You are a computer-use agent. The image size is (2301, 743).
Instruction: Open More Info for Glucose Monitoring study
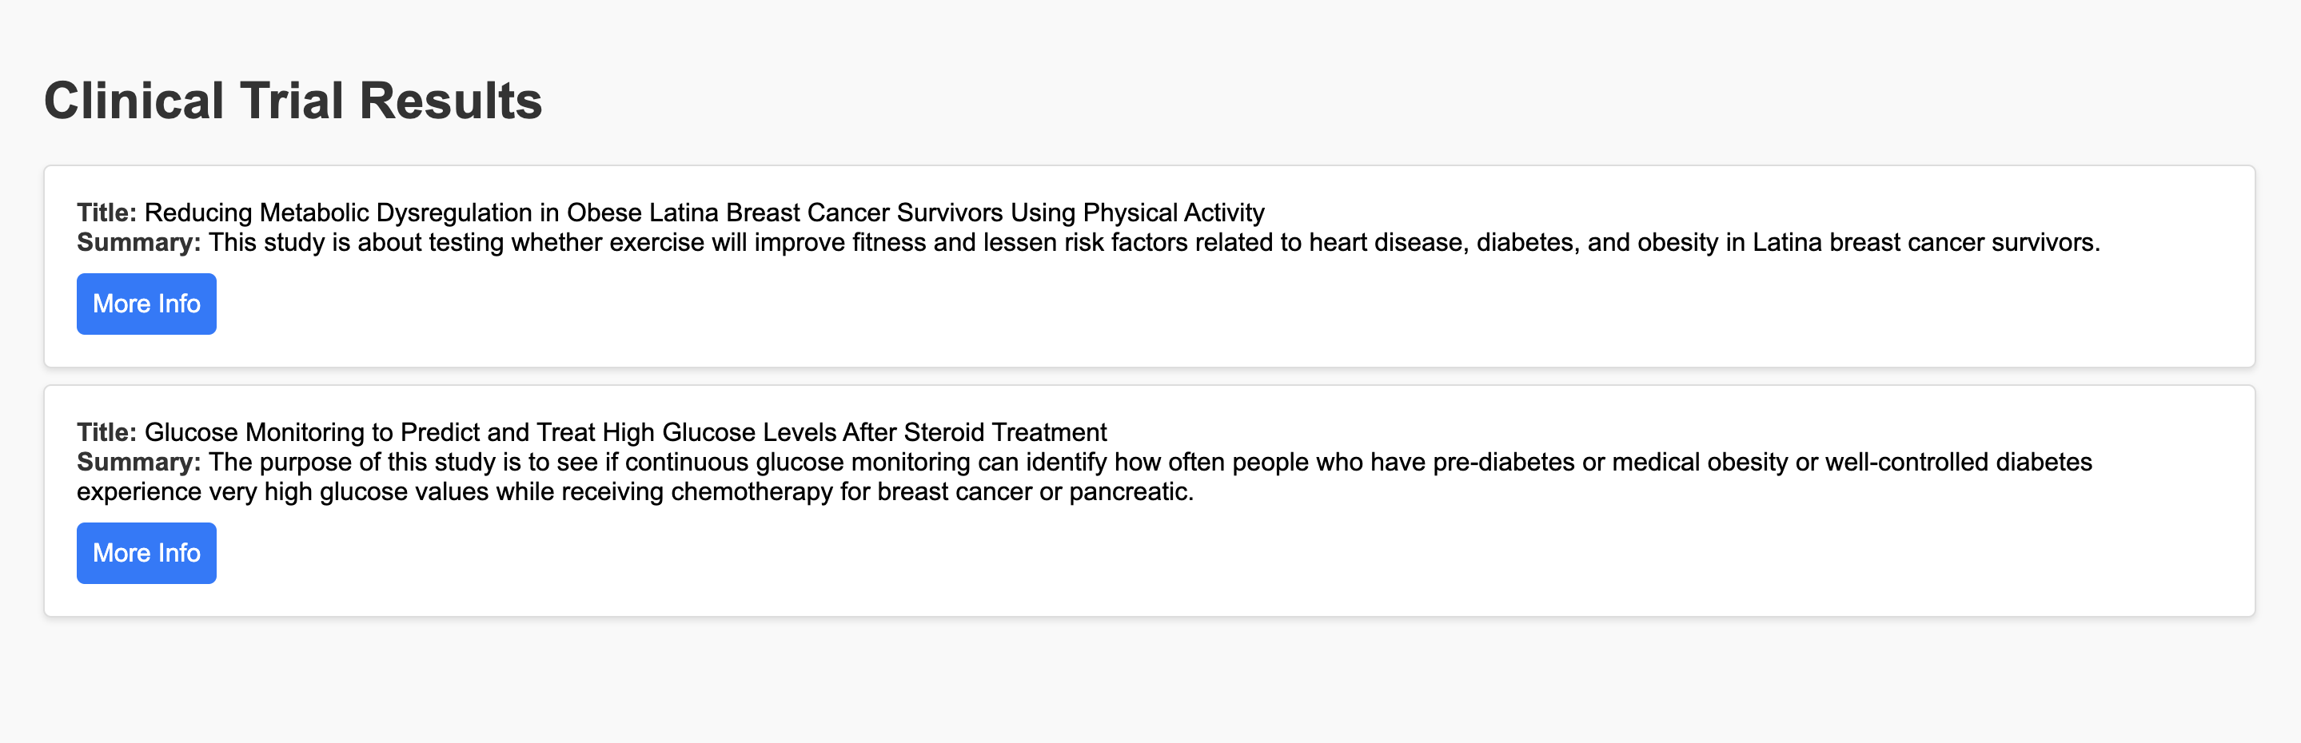[x=146, y=553]
